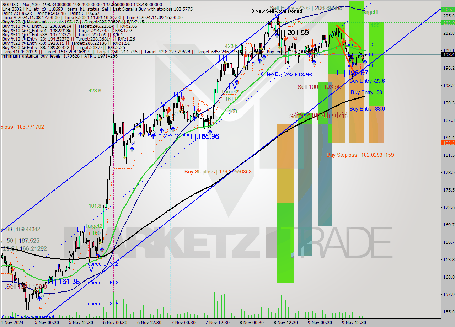Click the 'Buy Entry -50' label
The height and width of the screenshot is (327, 455).
pos(366,92)
